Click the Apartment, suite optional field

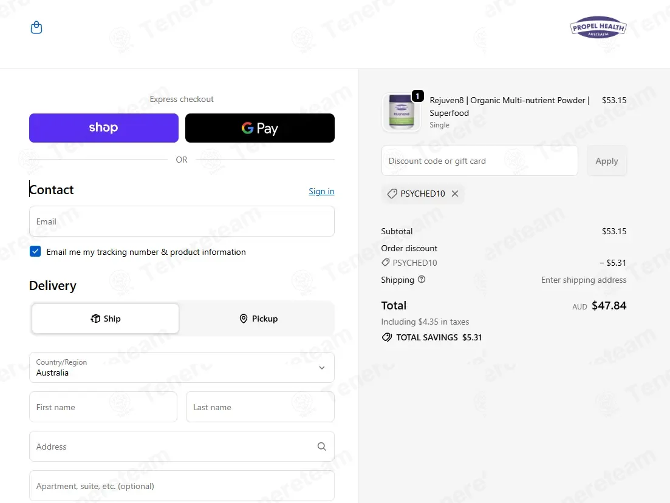tap(182, 486)
